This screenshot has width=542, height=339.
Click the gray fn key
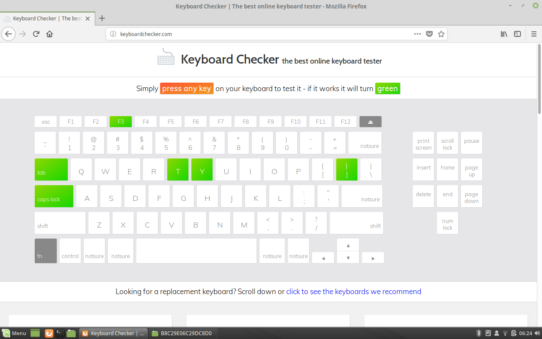pos(46,251)
